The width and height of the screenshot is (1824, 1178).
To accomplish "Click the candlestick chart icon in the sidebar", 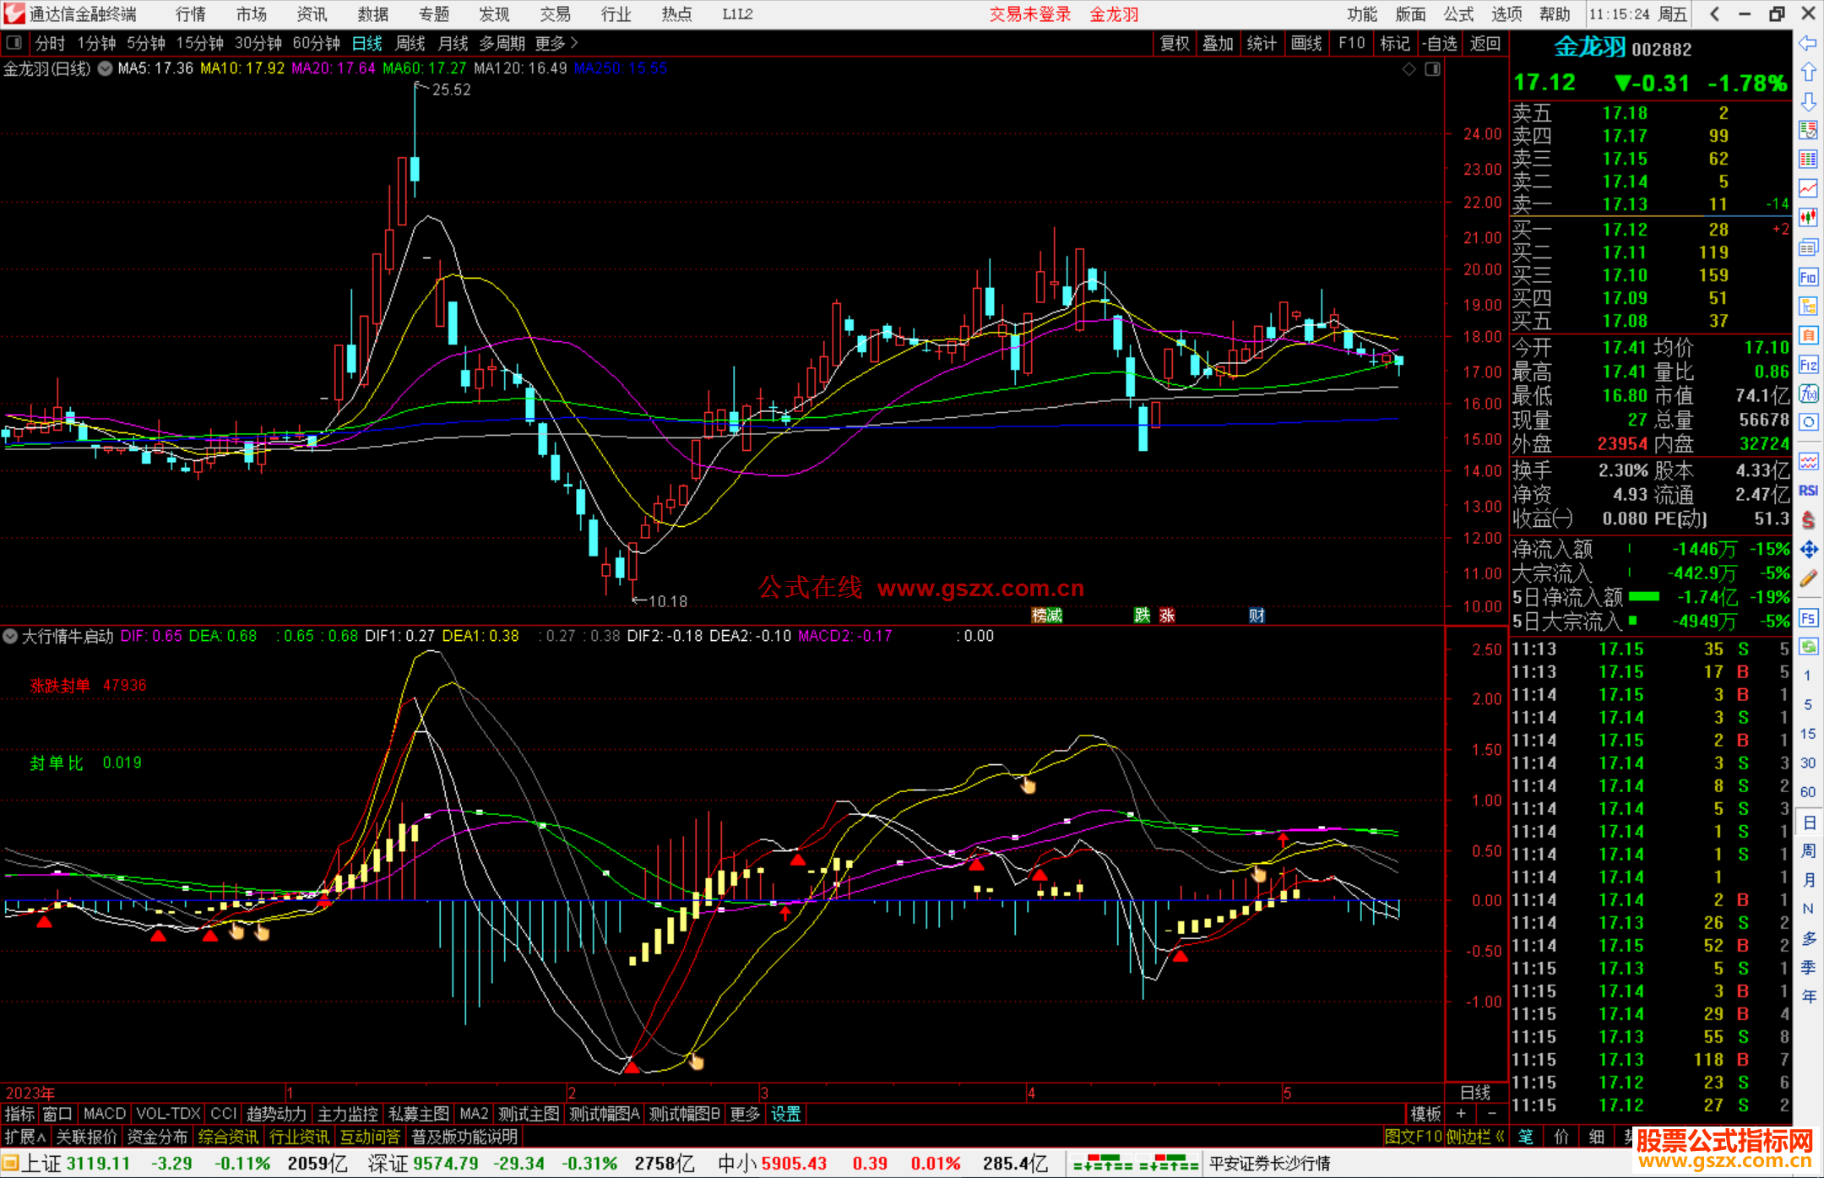I will click(x=1808, y=218).
